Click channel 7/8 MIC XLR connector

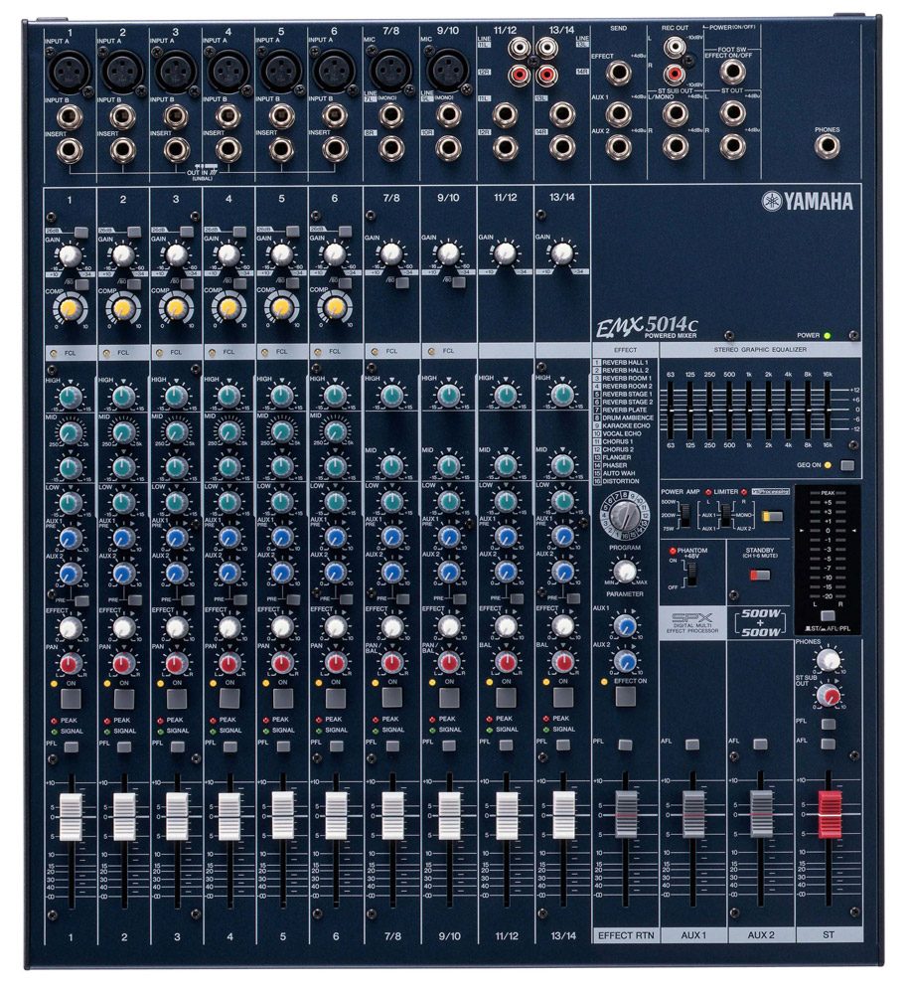(x=390, y=70)
